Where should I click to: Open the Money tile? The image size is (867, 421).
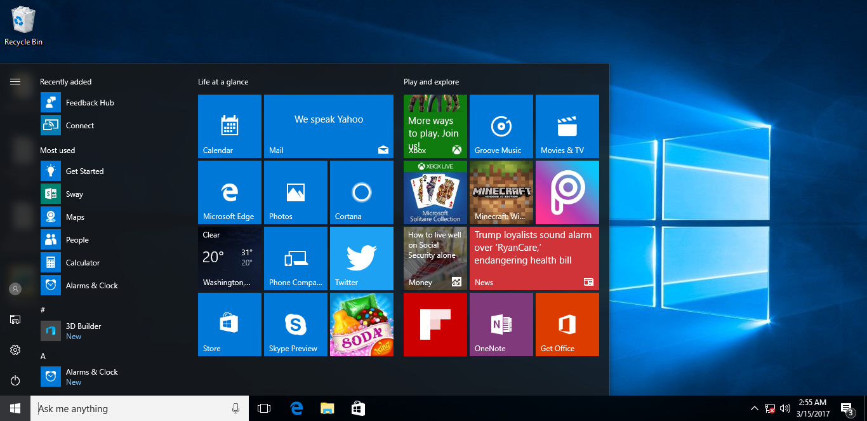(435, 258)
